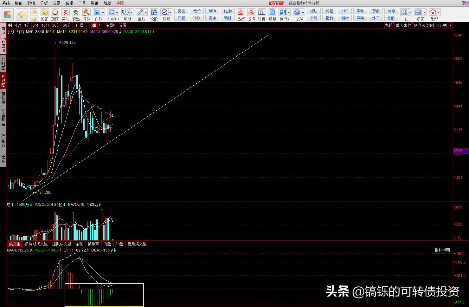Screen dimensions: 469x307
Task: Expand the 画线 dropdown arrow
Action: click(x=146, y=13)
